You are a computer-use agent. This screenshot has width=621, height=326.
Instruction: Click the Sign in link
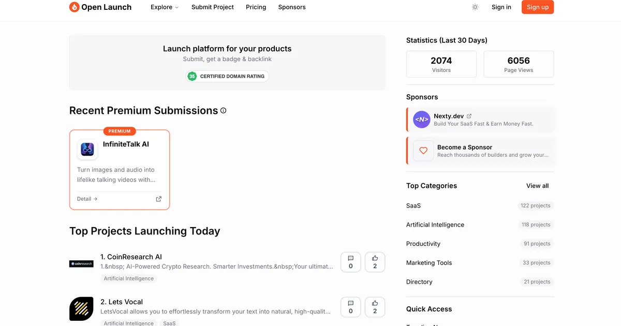501,7
